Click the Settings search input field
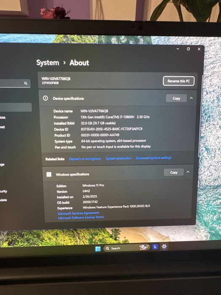The image size is (221, 295). click(x=15, y=83)
